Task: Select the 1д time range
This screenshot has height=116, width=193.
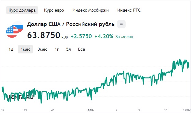Action: (x=11, y=49)
